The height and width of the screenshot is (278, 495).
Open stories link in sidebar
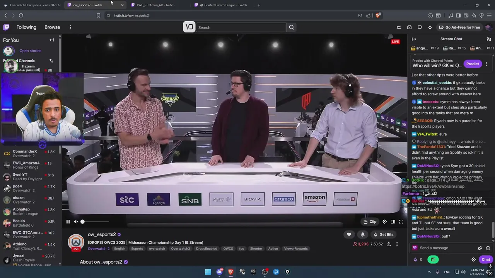point(30,51)
